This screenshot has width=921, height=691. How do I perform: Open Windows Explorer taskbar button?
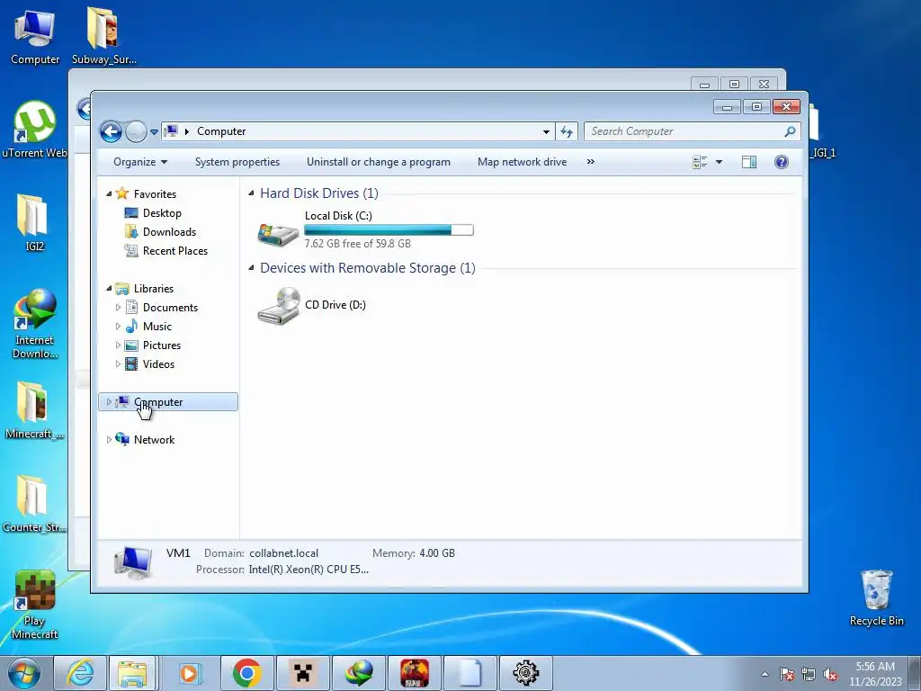[133, 673]
